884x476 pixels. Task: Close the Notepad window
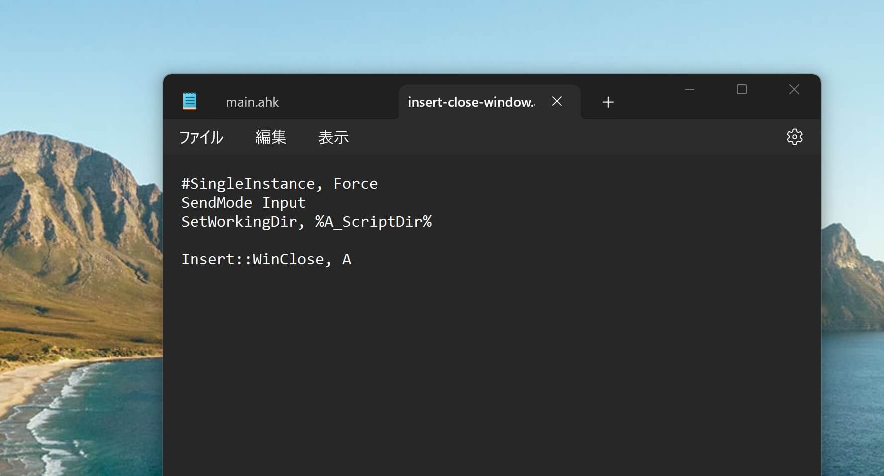click(794, 89)
